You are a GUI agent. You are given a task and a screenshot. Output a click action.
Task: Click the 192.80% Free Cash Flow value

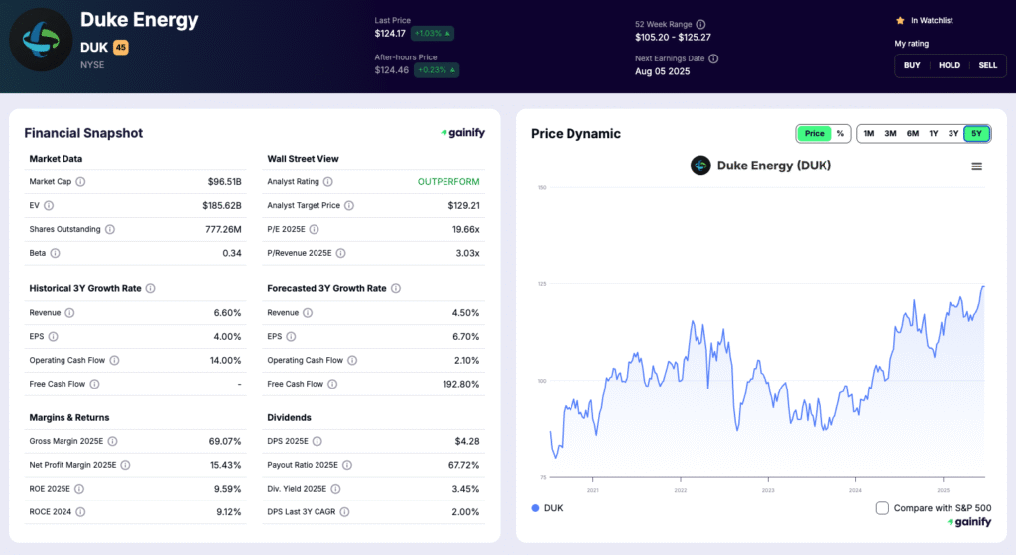460,385
